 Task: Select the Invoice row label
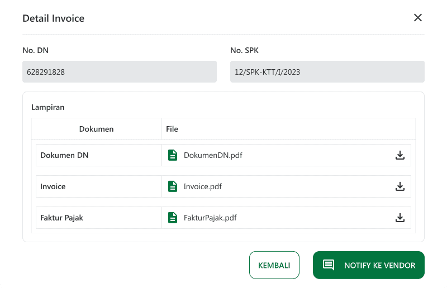coord(53,186)
